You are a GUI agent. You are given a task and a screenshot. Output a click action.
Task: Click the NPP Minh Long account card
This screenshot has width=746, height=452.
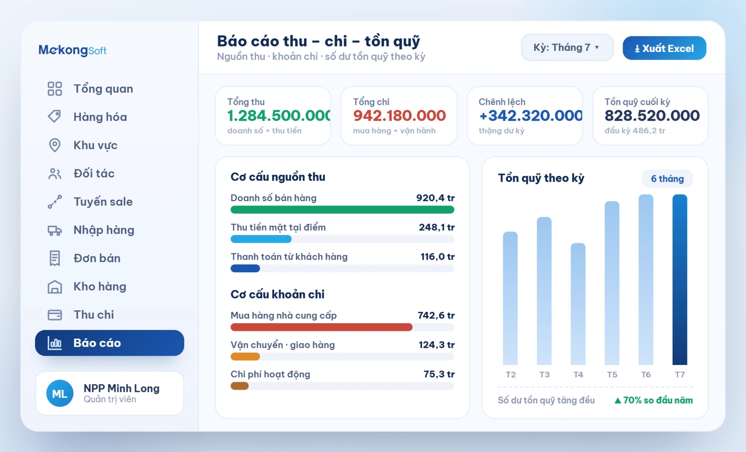[x=110, y=393]
